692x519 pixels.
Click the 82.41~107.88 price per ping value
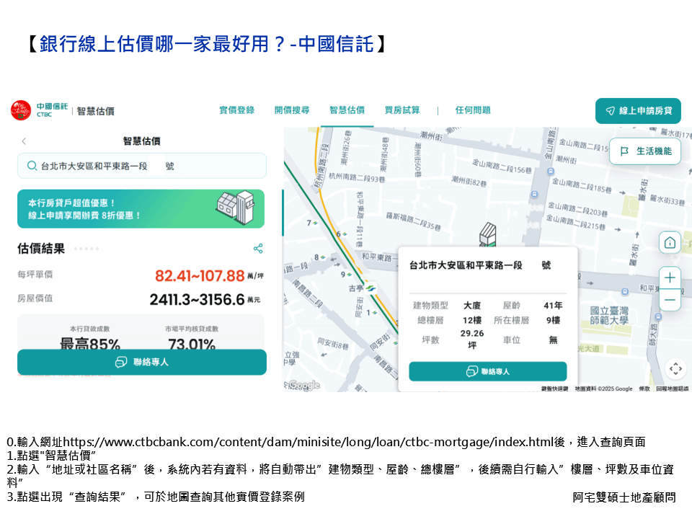tap(200, 276)
